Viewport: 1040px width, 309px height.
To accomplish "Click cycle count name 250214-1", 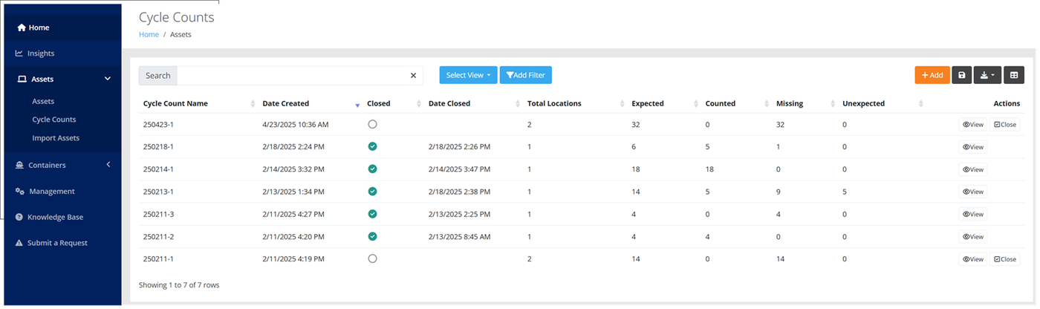I will point(158,169).
